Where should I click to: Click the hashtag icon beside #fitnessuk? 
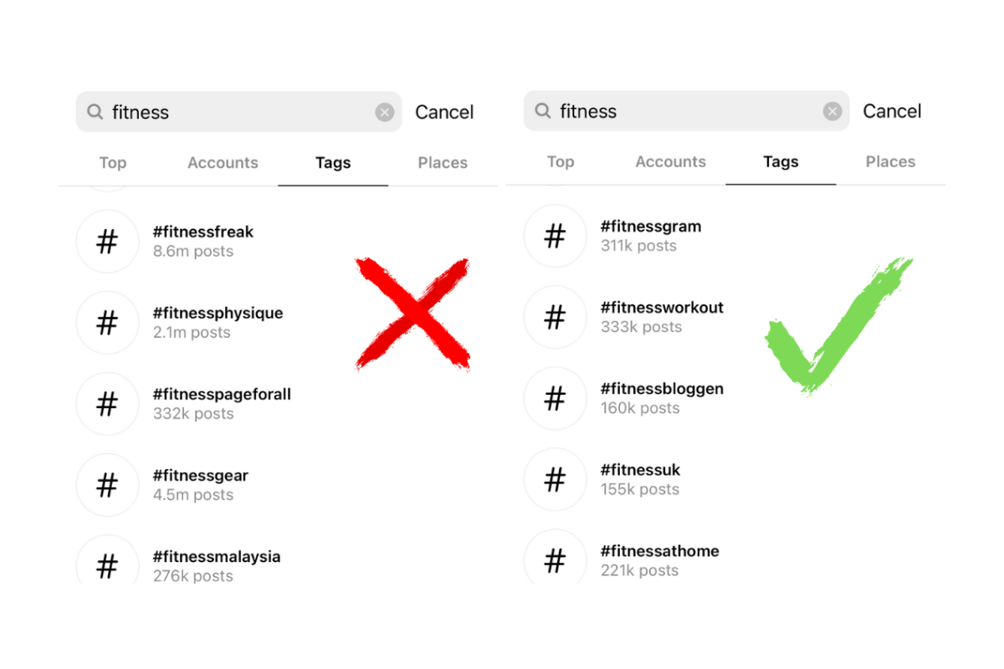click(x=555, y=480)
